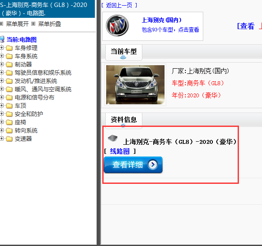This screenshot has width=262, height=246.
Task: Select the 暖风、通风与空调系统 label
Action: 43,89
